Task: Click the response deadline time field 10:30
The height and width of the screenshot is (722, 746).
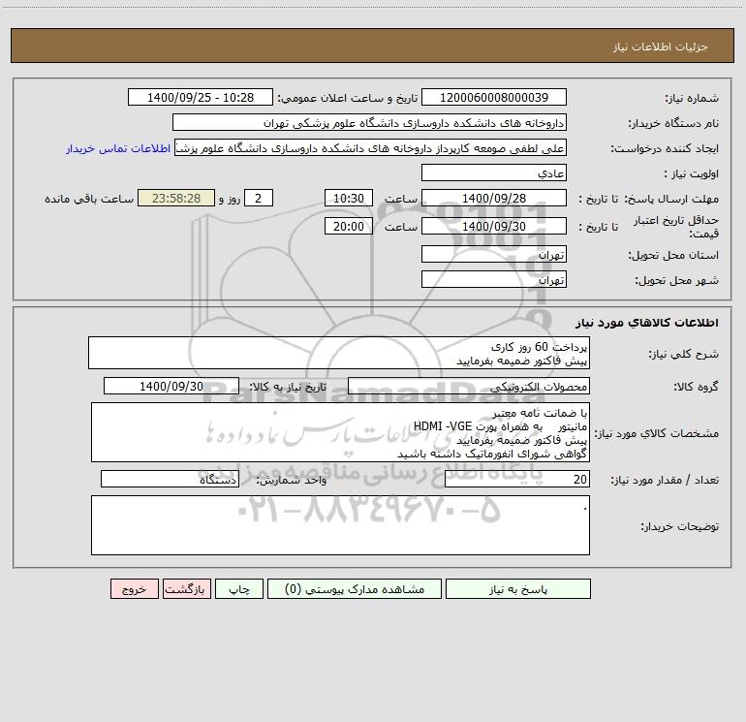Action: 348,198
